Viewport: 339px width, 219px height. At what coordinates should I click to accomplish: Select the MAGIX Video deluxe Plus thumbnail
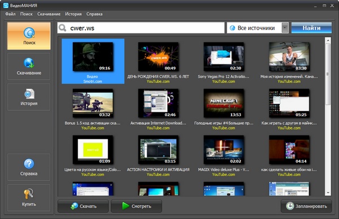[x=224, y=150]
